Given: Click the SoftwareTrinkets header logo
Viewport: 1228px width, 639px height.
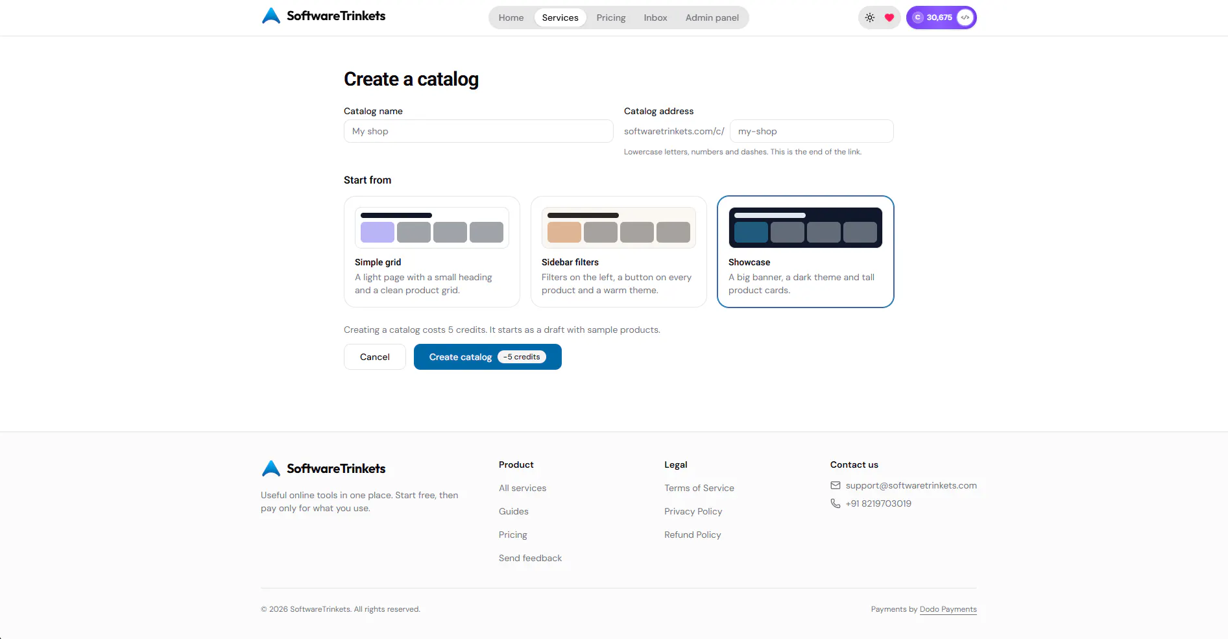Looking at the screenshot, I should [324, 16].
